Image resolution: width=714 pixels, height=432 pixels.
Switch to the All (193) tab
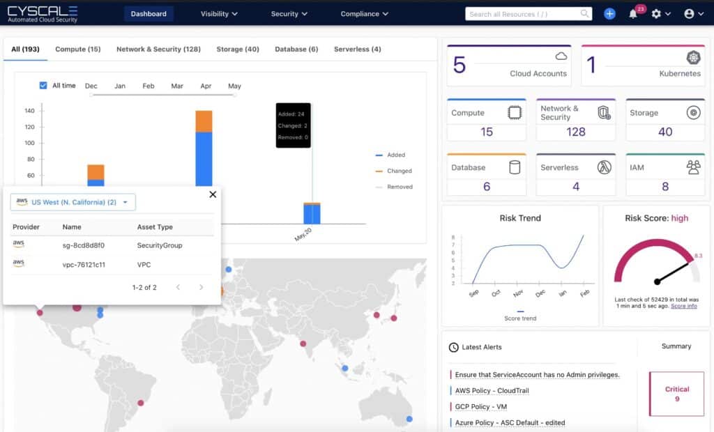(26, 49)
